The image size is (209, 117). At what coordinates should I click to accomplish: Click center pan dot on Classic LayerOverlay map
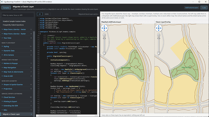159,28
